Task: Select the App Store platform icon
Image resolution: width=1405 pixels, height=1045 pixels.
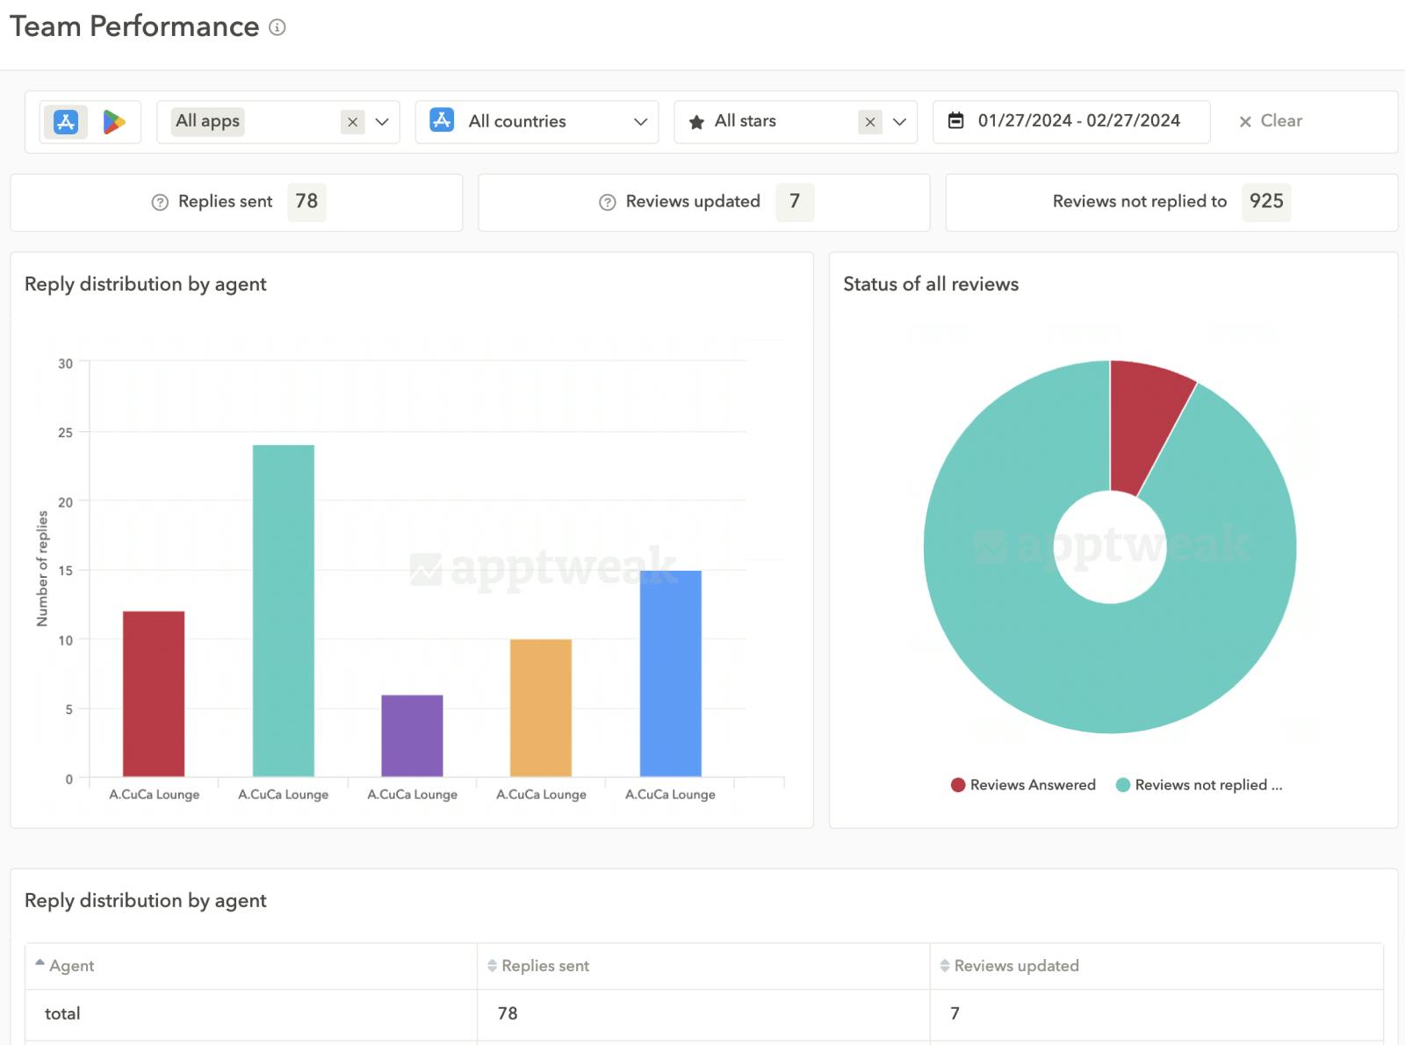Action: click(x=65, y=121)
